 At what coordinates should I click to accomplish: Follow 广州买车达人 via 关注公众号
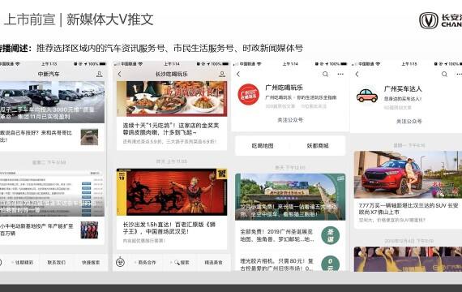point(409,121)
